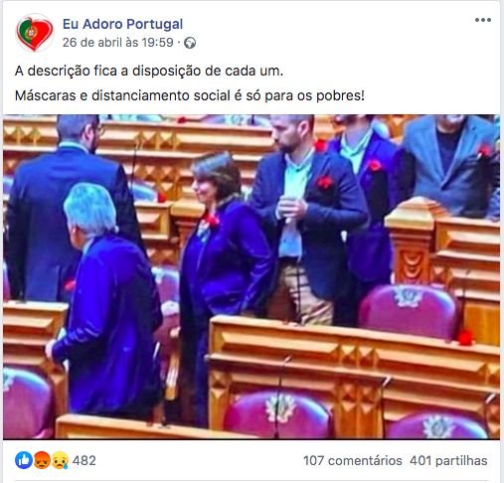Screen dimensions: 504x483
Task: Open the 401 partilhas shares link
Action: (x=448, y=460)
